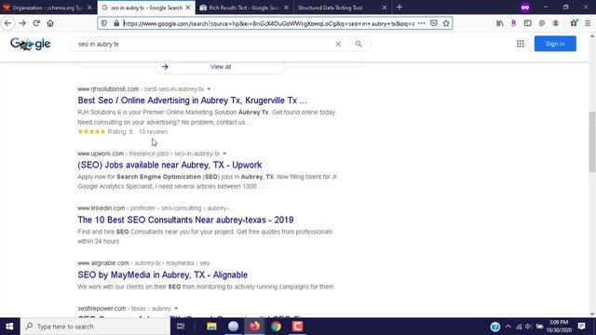Save page to Pocket
This screenshot has width=596, height=335.
click(x=434, y=23)
